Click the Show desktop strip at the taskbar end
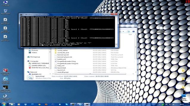Viewport: 190px width, 106px height. tap(189, 105)
